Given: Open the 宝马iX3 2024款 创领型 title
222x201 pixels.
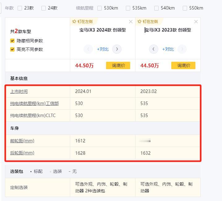Looking at the screenshot, I should pos(103,30).
